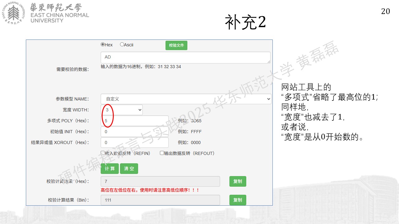This screenshot has height=224, width=399.
Task: Copy the Hex result with 复制 button
Action: click(238, 181)
